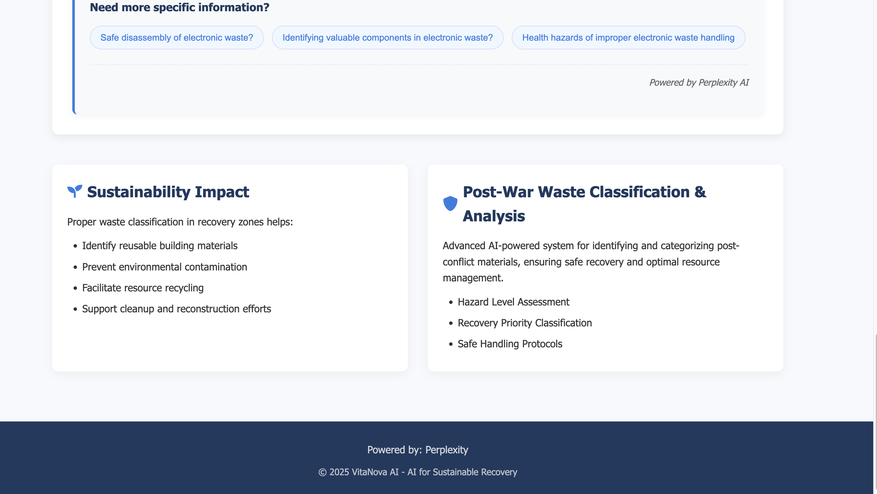Viewport: 877px width, 494px height.
Task: Click Prevent environmental contamination list item
Action: point(164,267)
